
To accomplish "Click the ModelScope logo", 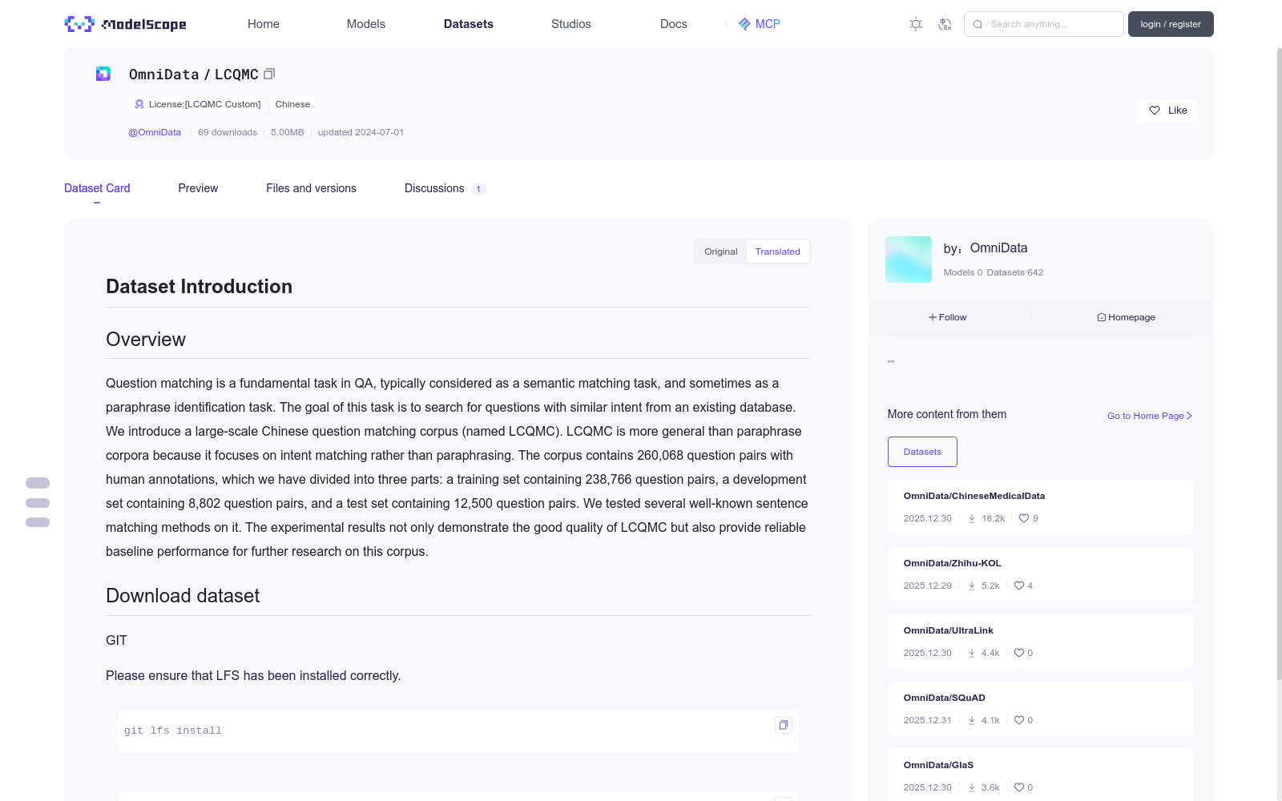I will [126, 24].
